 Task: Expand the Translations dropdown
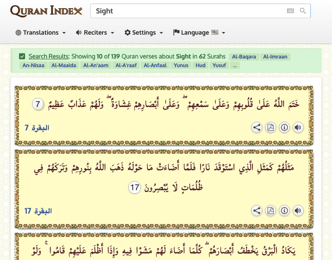tap(41, 32)
